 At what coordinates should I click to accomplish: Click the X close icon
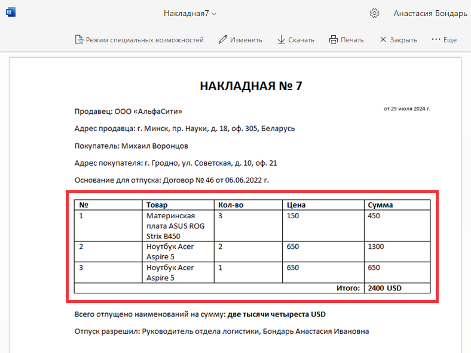[x=383, y=39]
